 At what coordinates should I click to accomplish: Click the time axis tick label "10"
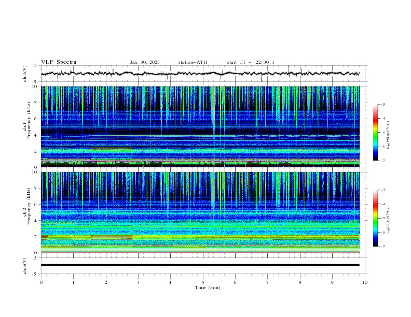365,282
